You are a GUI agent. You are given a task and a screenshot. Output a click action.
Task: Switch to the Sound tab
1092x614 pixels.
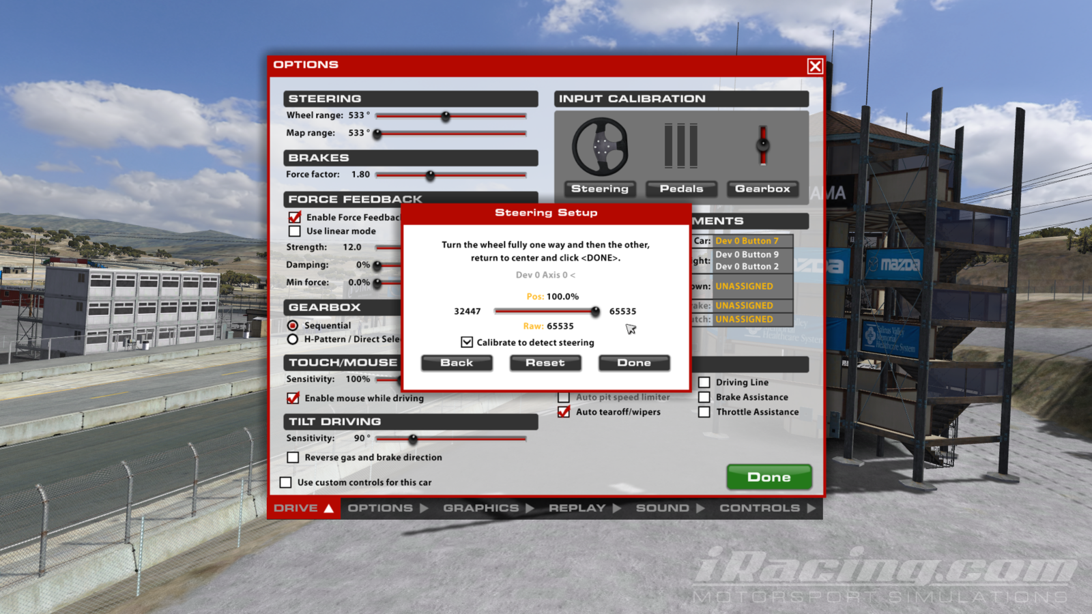click(670, 508)
